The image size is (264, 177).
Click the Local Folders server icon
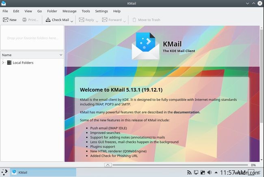(9, 63)
